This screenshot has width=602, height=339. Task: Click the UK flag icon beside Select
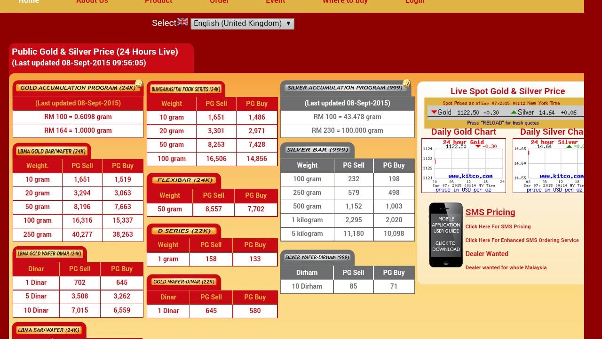point(182,22)
